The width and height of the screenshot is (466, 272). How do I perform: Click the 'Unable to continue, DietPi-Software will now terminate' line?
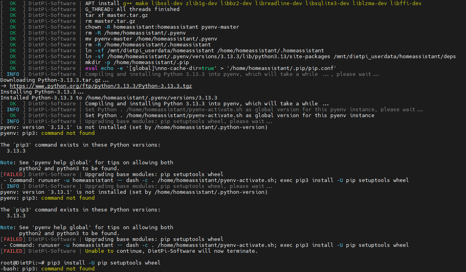tap(129, 251)
